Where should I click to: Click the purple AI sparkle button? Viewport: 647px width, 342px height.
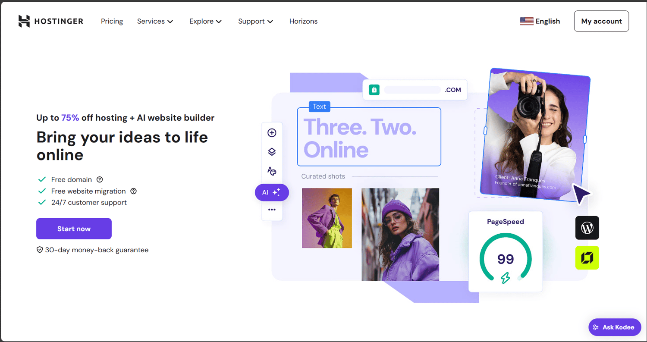coord(272,192)
